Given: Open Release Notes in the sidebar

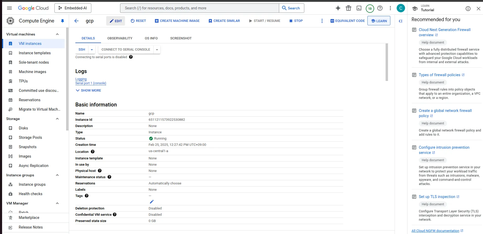Looking at the screenshot, I should (33, 227).
